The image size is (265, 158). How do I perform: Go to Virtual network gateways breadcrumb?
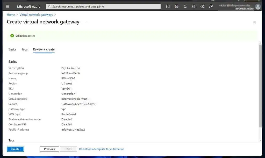pyautogui.click(x=36, y=15)
